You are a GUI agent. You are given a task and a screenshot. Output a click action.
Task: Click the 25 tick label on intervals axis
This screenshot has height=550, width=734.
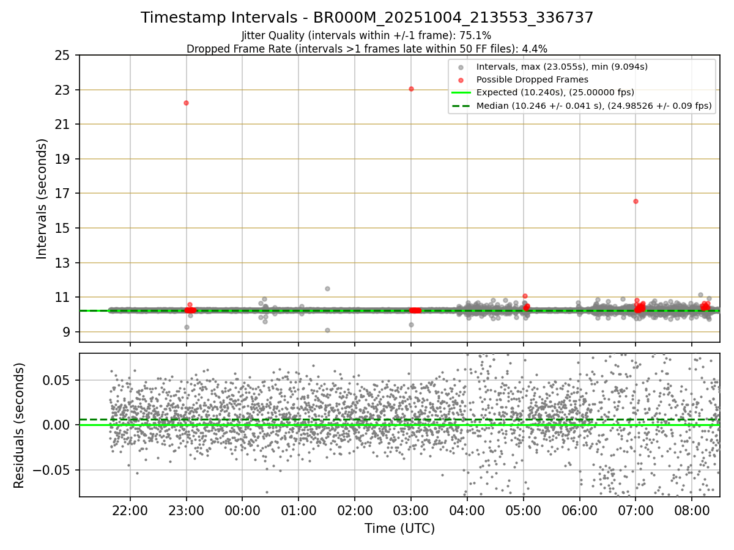click(63, 56)
